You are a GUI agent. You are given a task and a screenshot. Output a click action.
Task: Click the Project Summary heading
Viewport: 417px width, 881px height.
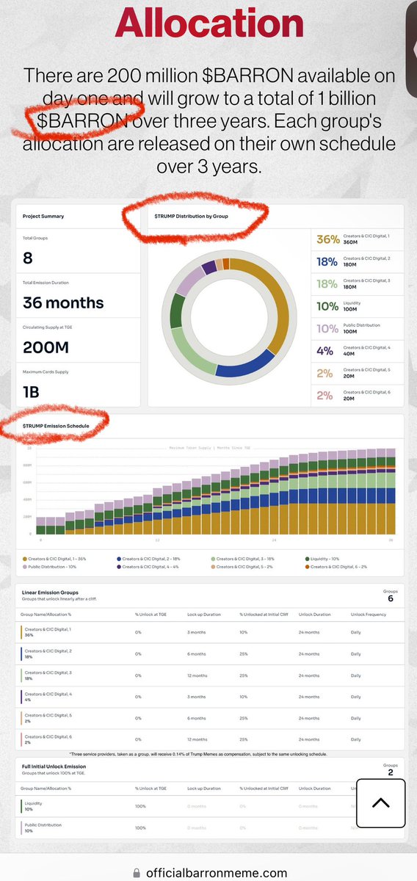[43, 217]
